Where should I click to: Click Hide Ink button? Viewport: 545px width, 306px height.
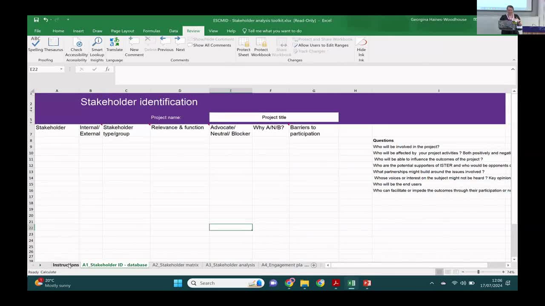361,47
